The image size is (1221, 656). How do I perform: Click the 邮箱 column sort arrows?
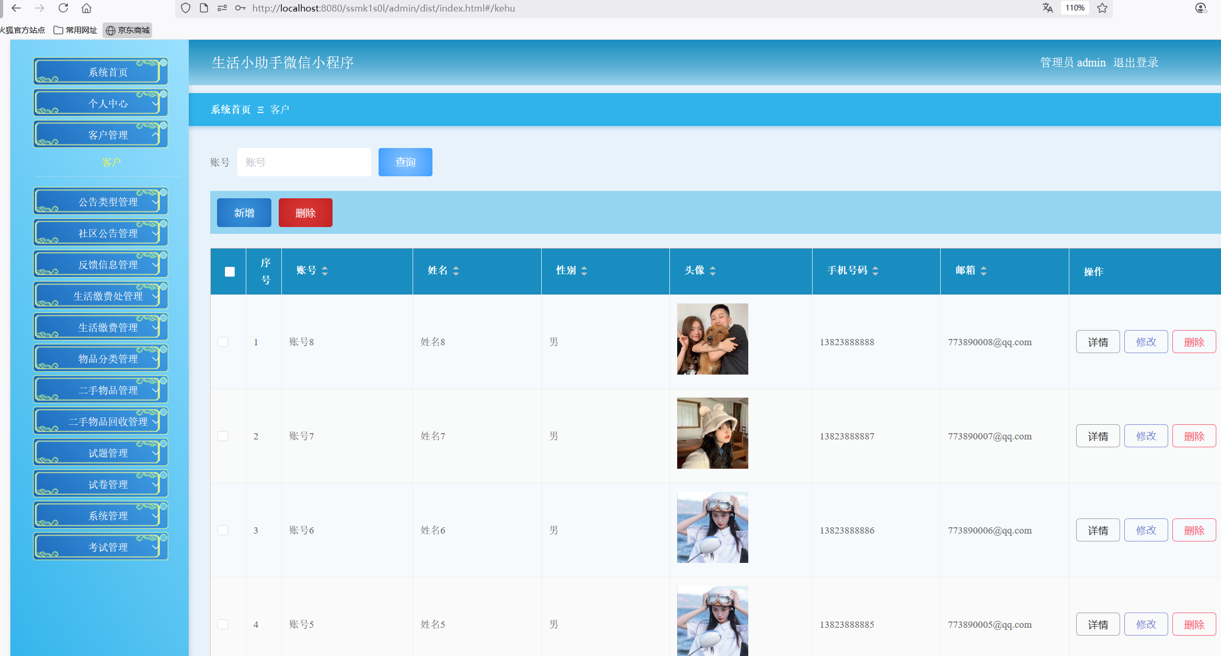click(984, 270)
